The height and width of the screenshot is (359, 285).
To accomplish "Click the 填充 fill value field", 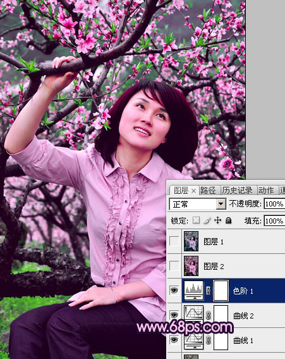I will [274, 221].
